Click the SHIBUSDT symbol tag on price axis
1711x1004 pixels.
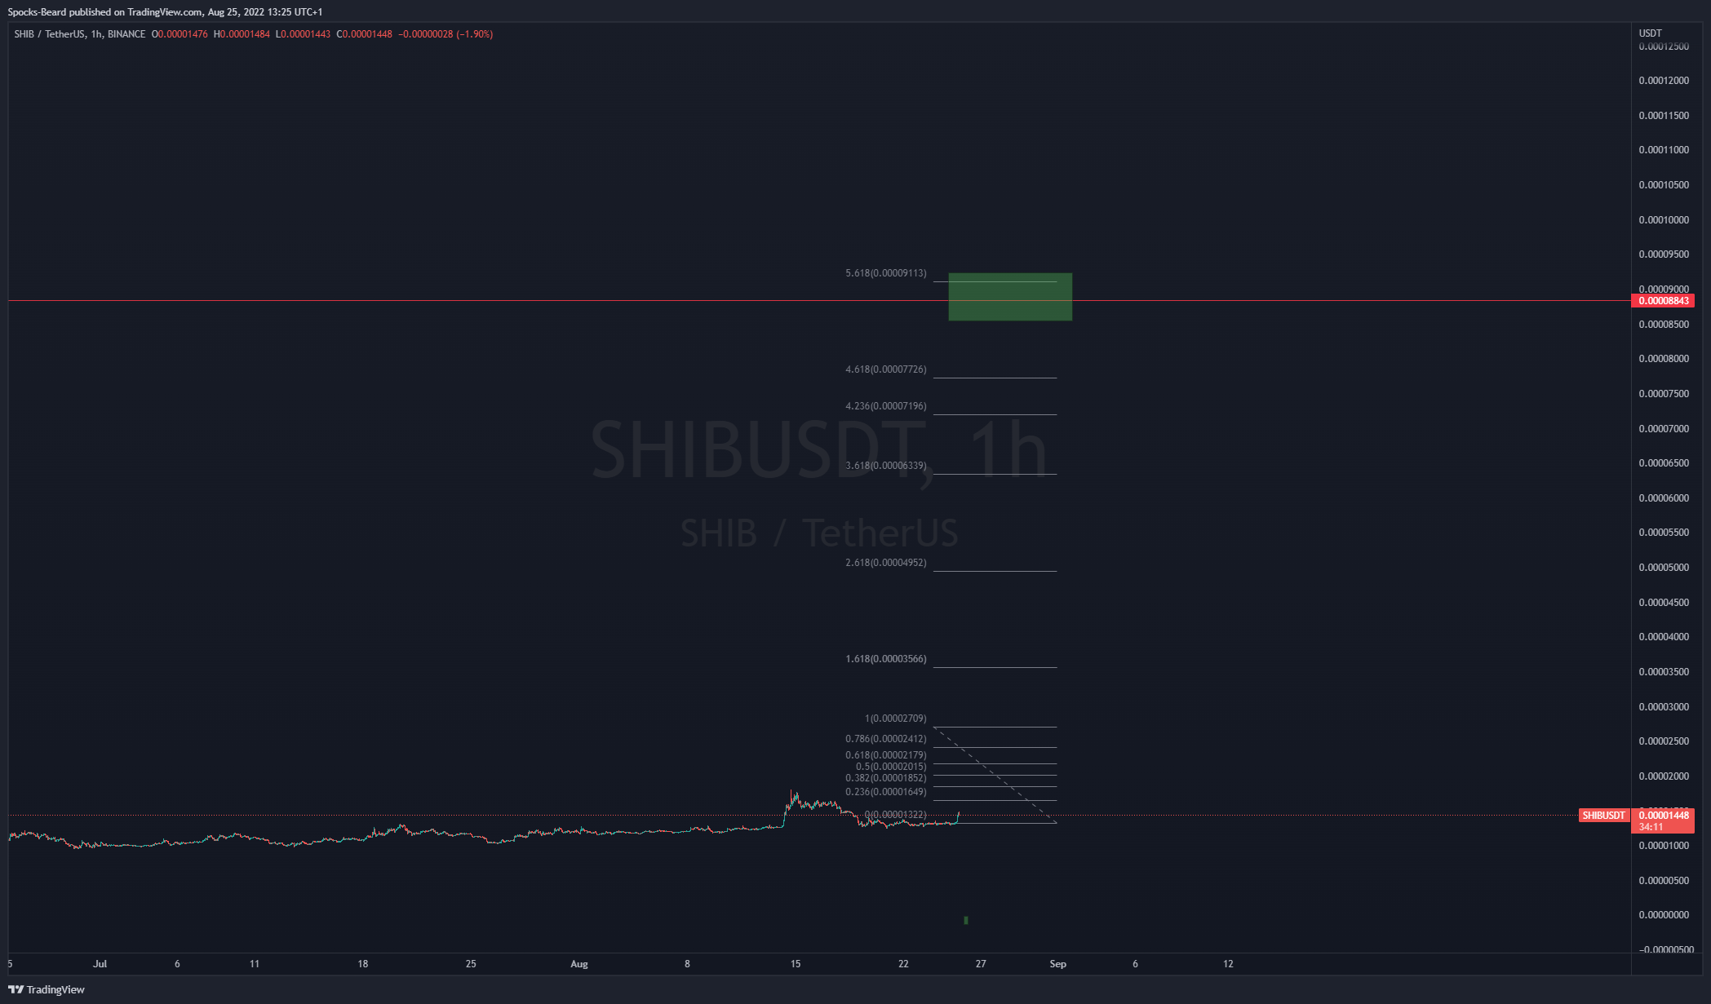click(x=1603, y=816)
